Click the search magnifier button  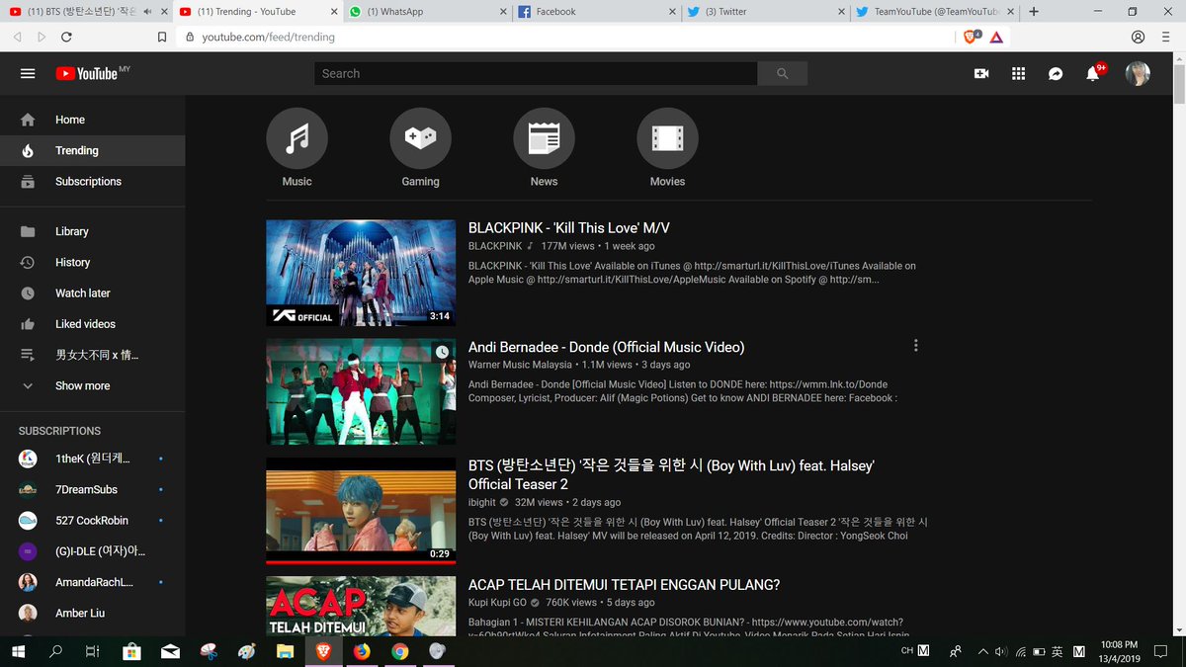[x=783, y=73]
